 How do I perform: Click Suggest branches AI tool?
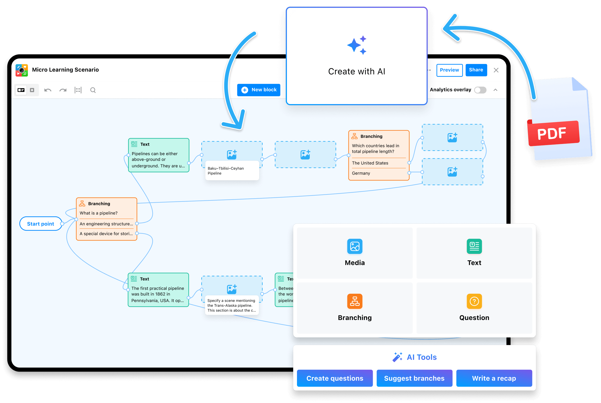[414, 378]
